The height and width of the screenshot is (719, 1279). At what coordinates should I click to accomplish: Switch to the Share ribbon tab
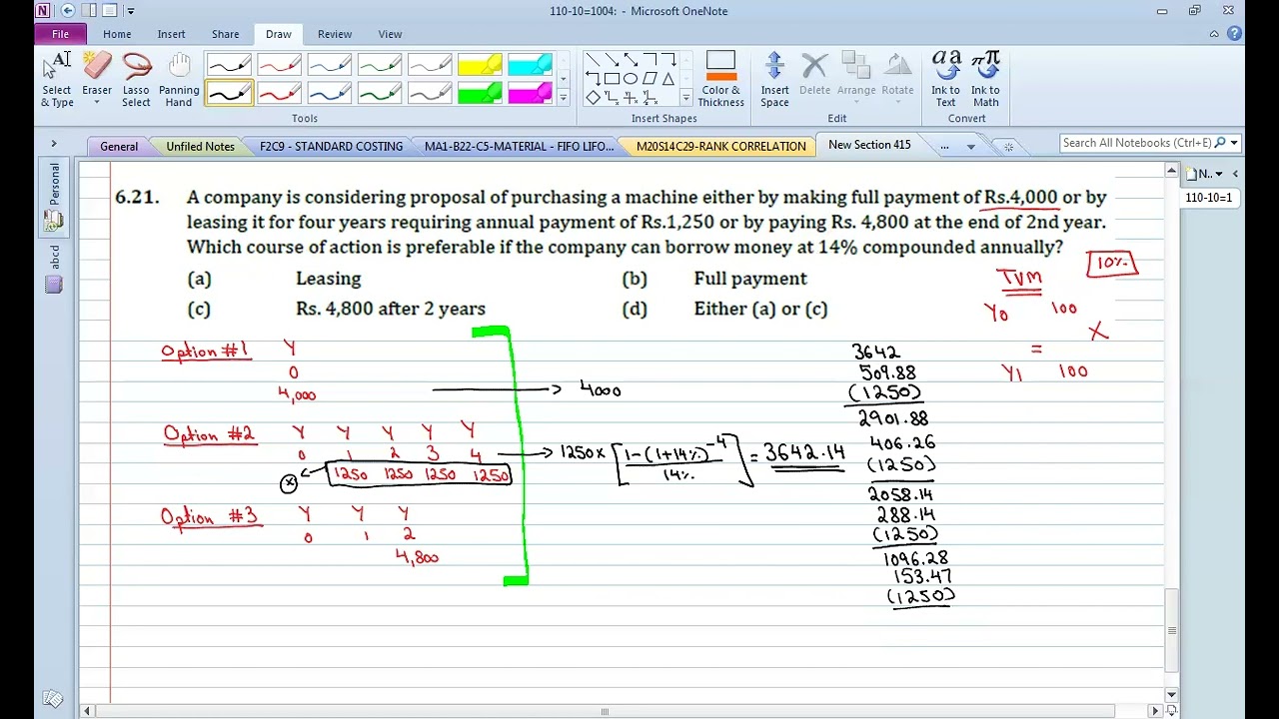coord(225,34)
